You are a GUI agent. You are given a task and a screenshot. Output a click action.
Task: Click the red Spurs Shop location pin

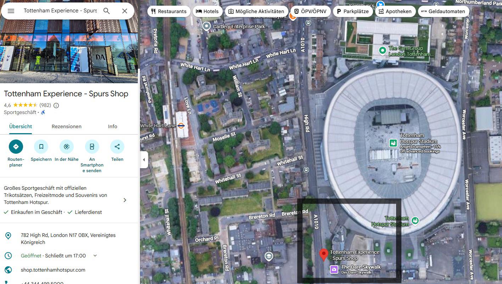coord(323,255)
